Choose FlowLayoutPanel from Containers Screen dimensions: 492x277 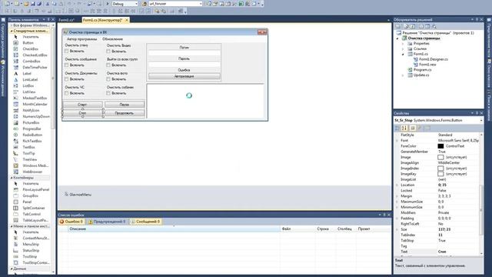point(36,190)
